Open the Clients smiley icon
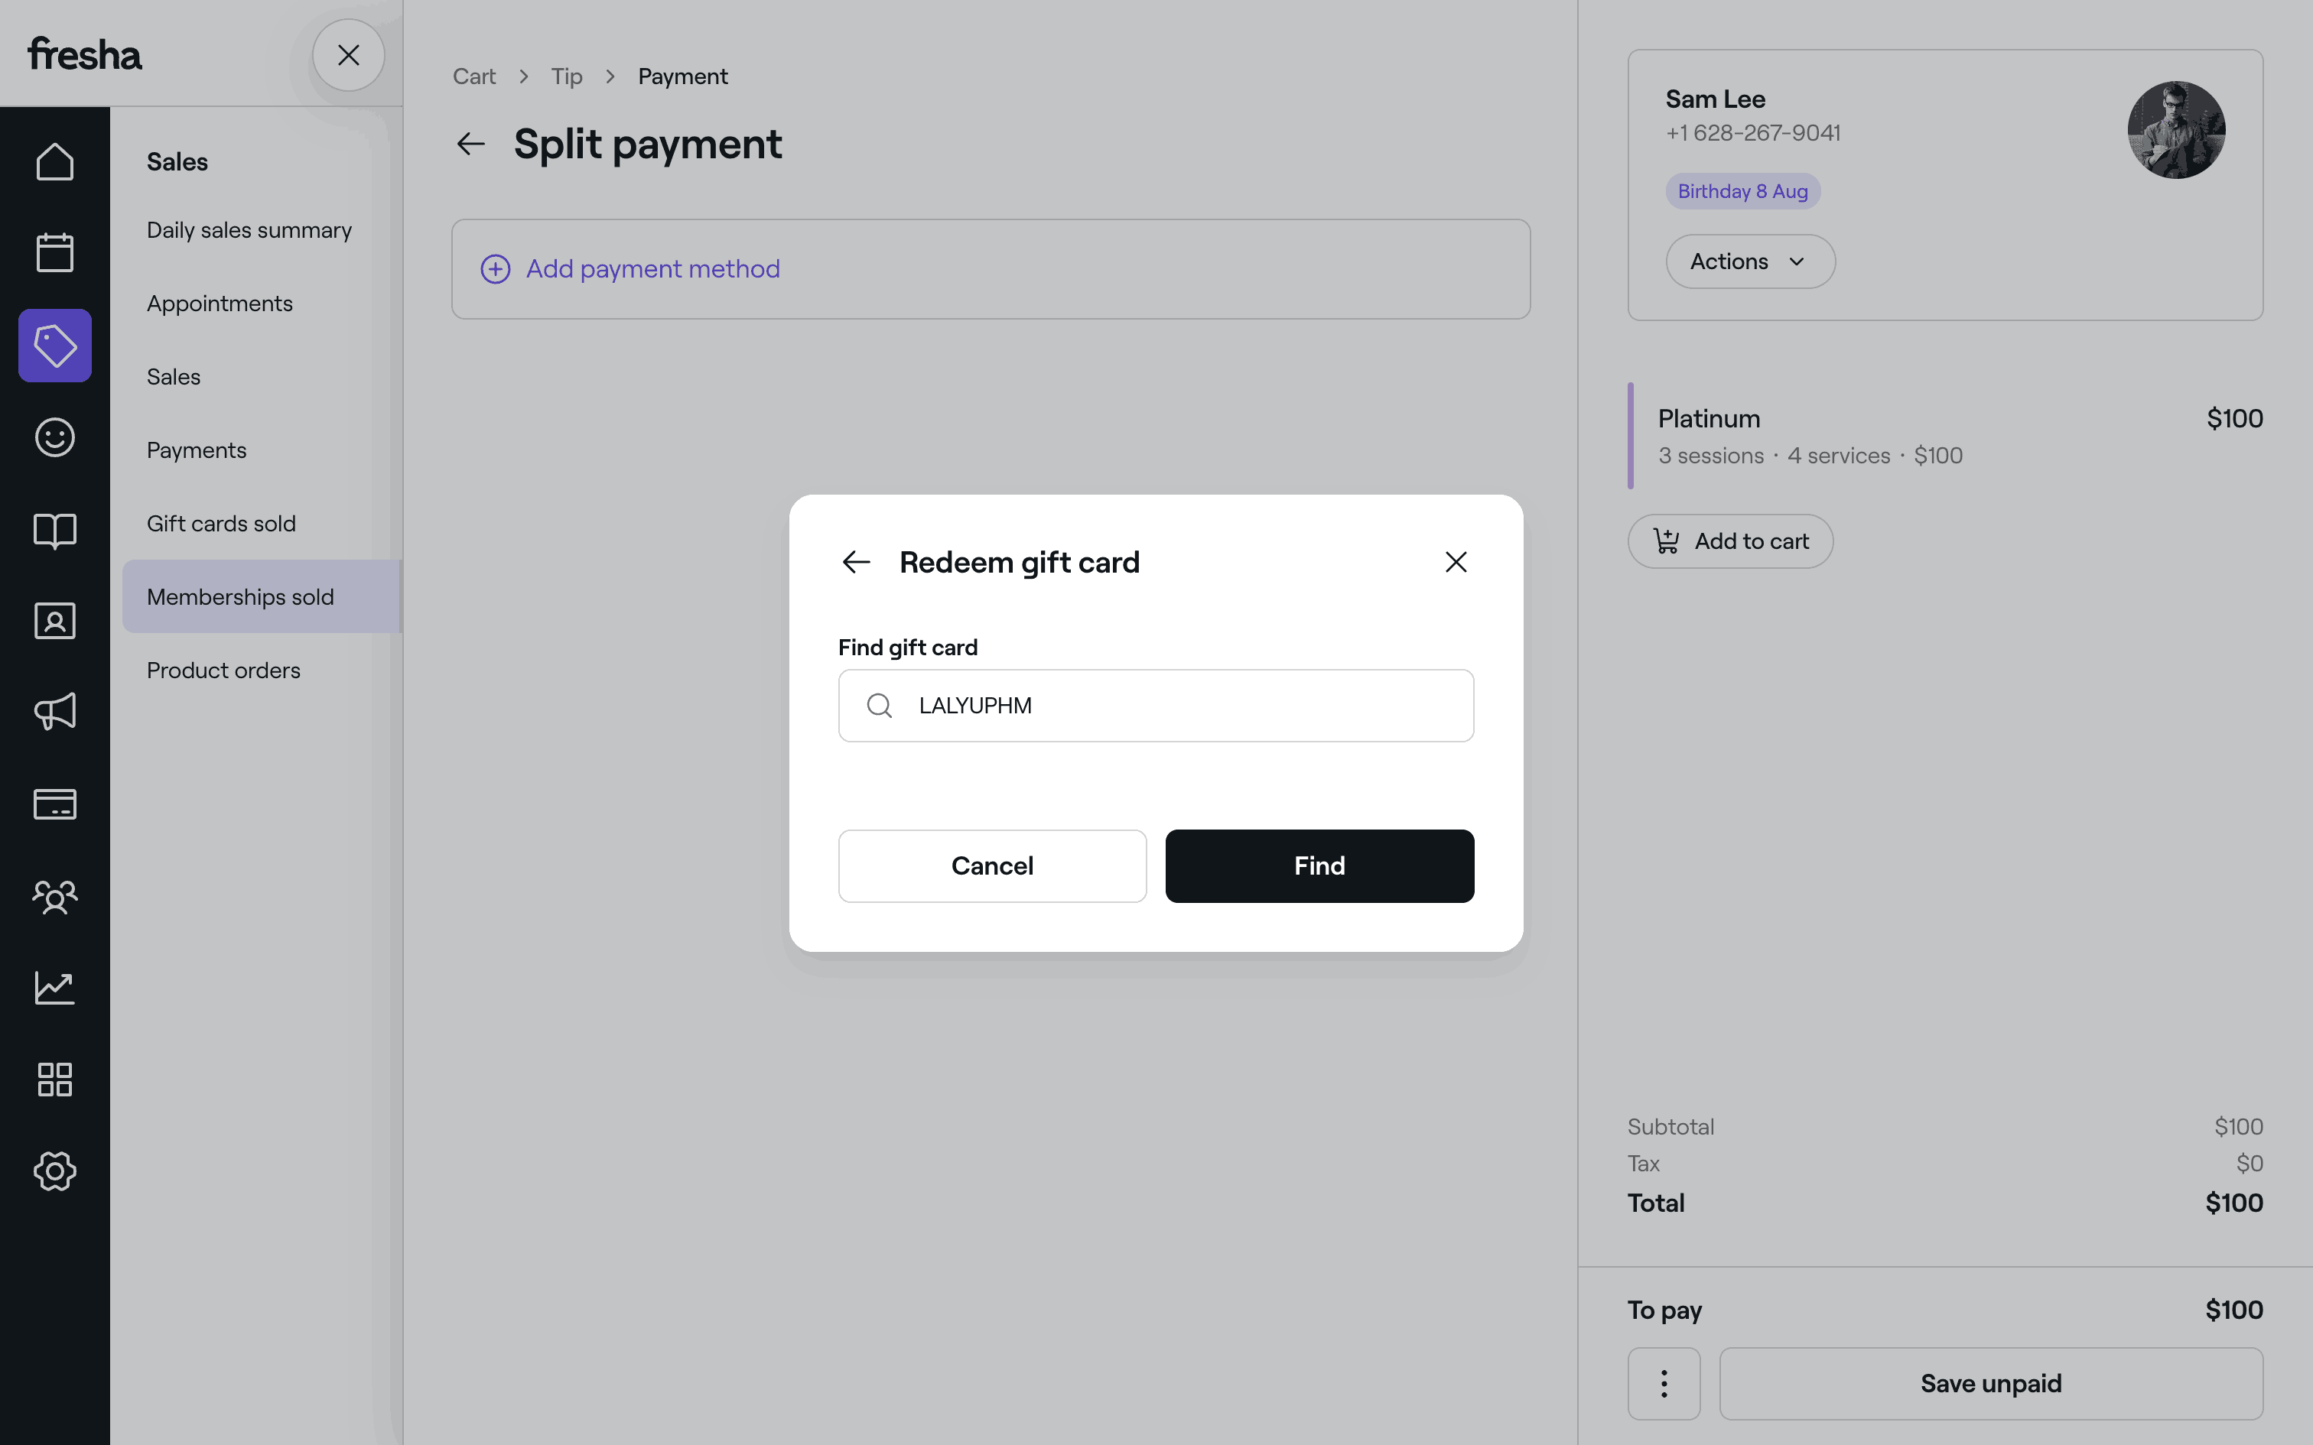The width and height of the screenshot is (2313, 1445). 54,437
